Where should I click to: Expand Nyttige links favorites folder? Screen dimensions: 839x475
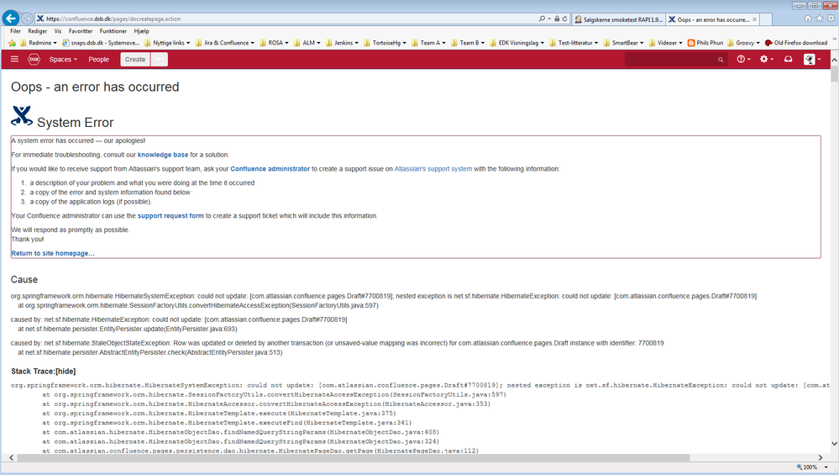(x=167, y=43)
